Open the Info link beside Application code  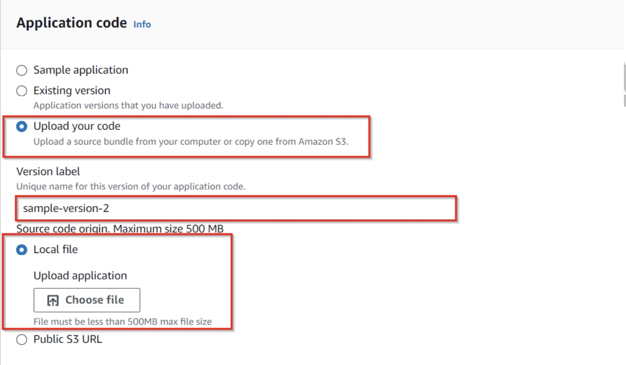[142, 24]
